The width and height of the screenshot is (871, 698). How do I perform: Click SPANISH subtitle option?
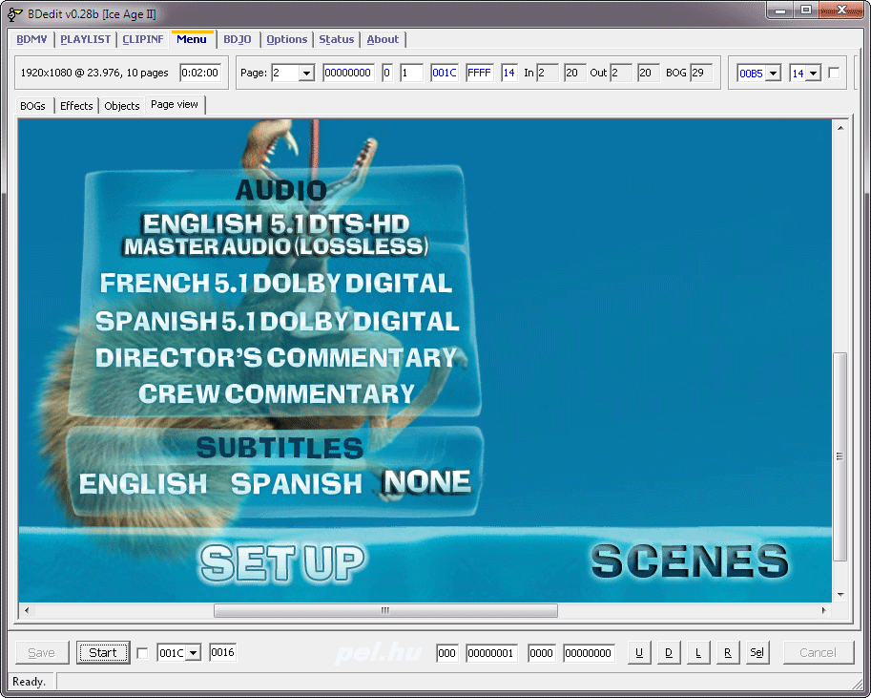coord(296,484)
